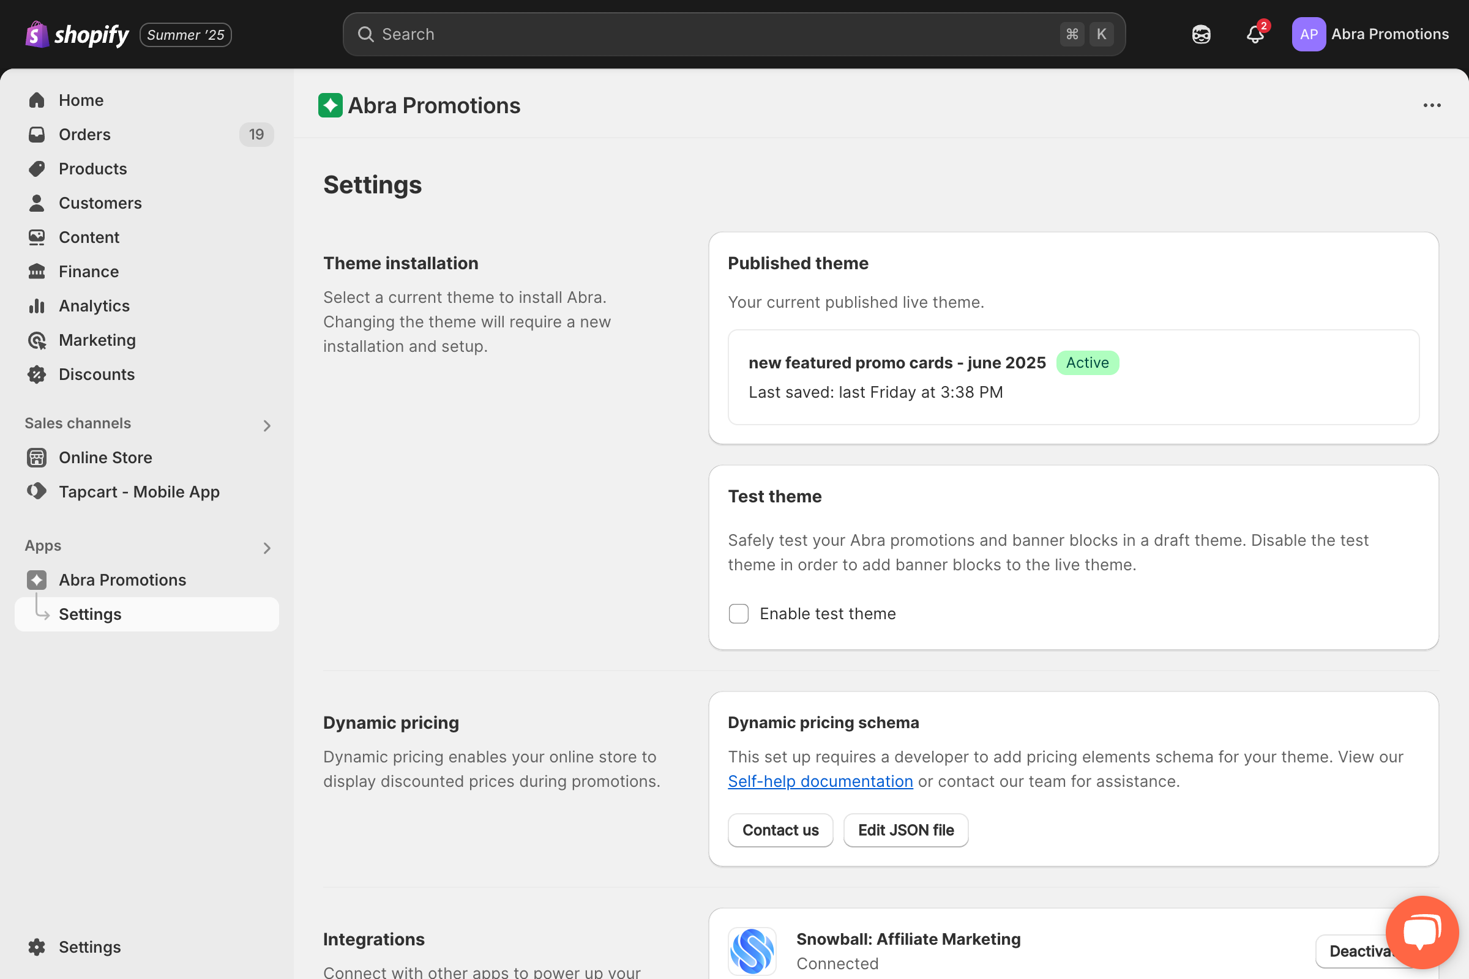This screenshot has width=1469, height=979.
Task: Click the Discounts icon
Action: pos(37,374)
